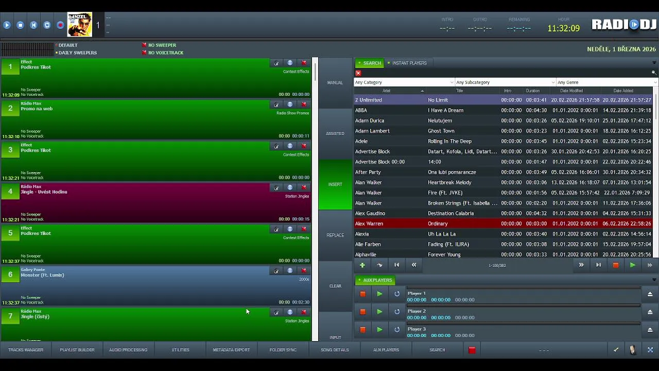The width and height of the screenshot is (659, 371).
Task: Stop Aux Player 1
Action: [x=362, y=294]
